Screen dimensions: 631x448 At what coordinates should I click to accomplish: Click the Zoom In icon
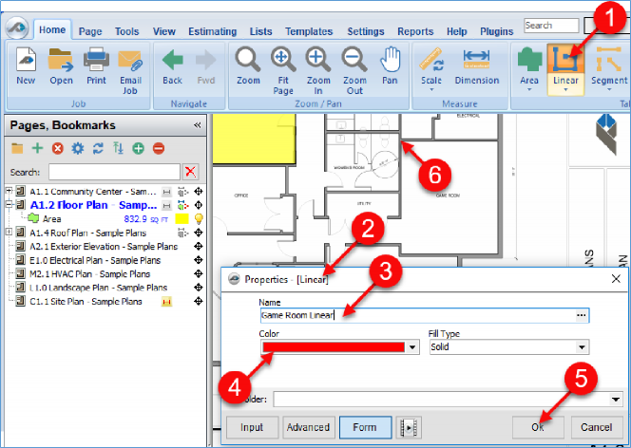click(318, 60)
